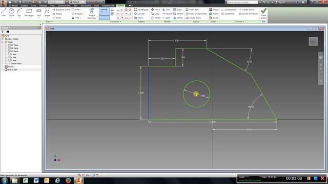Viewport: 328px width, 184px height.
Task: Expand the Format panel dropdown
Action: (x=240, y=21)
